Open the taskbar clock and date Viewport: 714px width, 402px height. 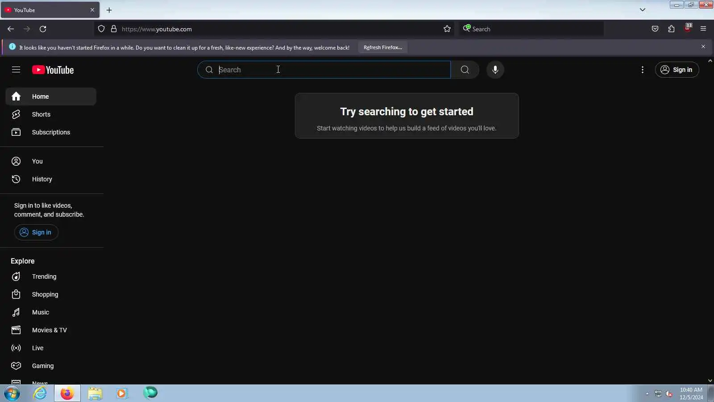point(691,394)
